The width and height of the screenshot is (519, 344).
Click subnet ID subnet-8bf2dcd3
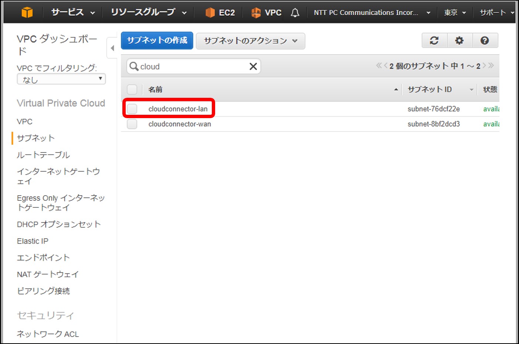click(434, 124)
